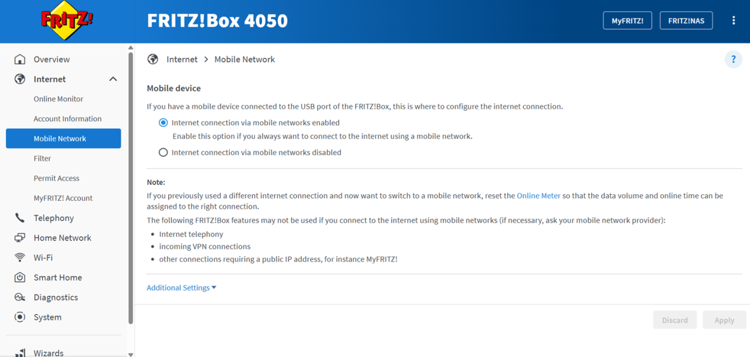
Task: Click the System icon in sidebar
Action: coord(20,317)
